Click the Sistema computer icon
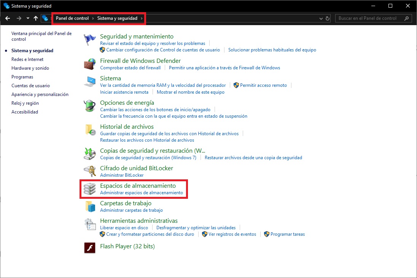 pyautogui.click(x=90, y=81)
